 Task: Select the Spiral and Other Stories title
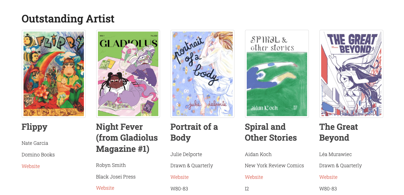(x=271, y=133)
